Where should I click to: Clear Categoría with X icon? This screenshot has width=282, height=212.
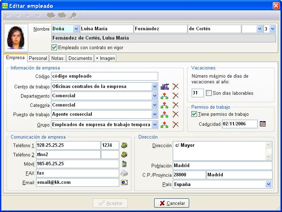[x=176, y=105]
